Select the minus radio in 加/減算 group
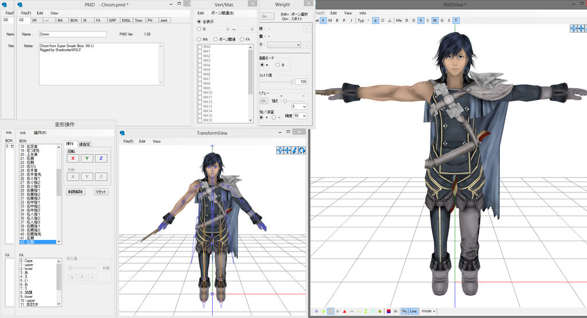The height and width of the screenshot is (318, 587). (x=273, y=117)
